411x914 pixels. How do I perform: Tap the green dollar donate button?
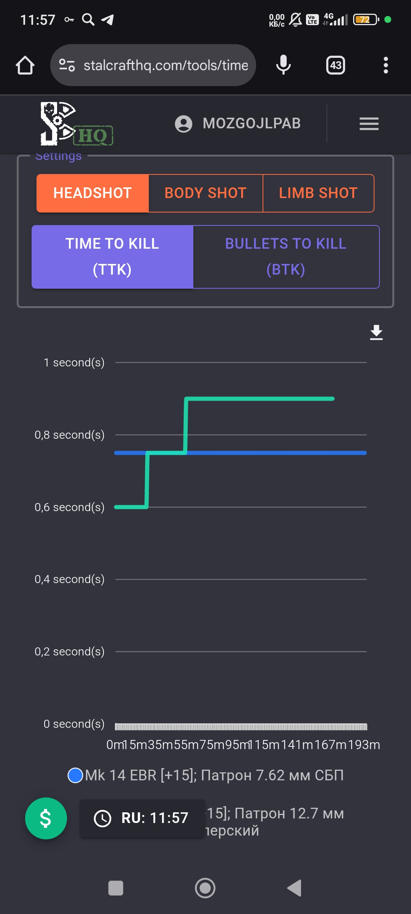point(46,818)
